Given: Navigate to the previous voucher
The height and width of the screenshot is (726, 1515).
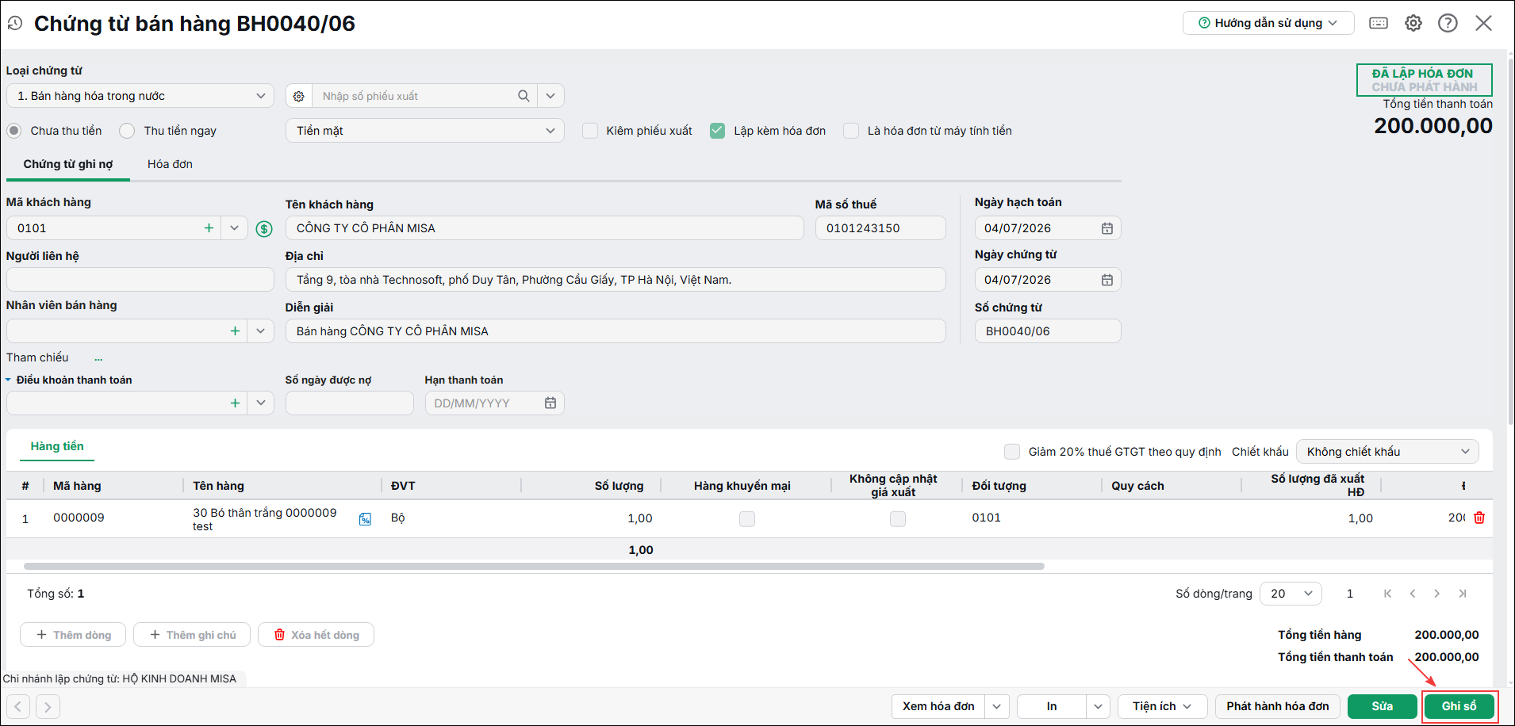Looking at the screenshot, I should pyautogui.click(x=18, y=706).
